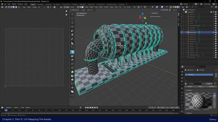Select the Move tool in viewport toolbar
Screen dimensions: 218x122
pos(72,23)
